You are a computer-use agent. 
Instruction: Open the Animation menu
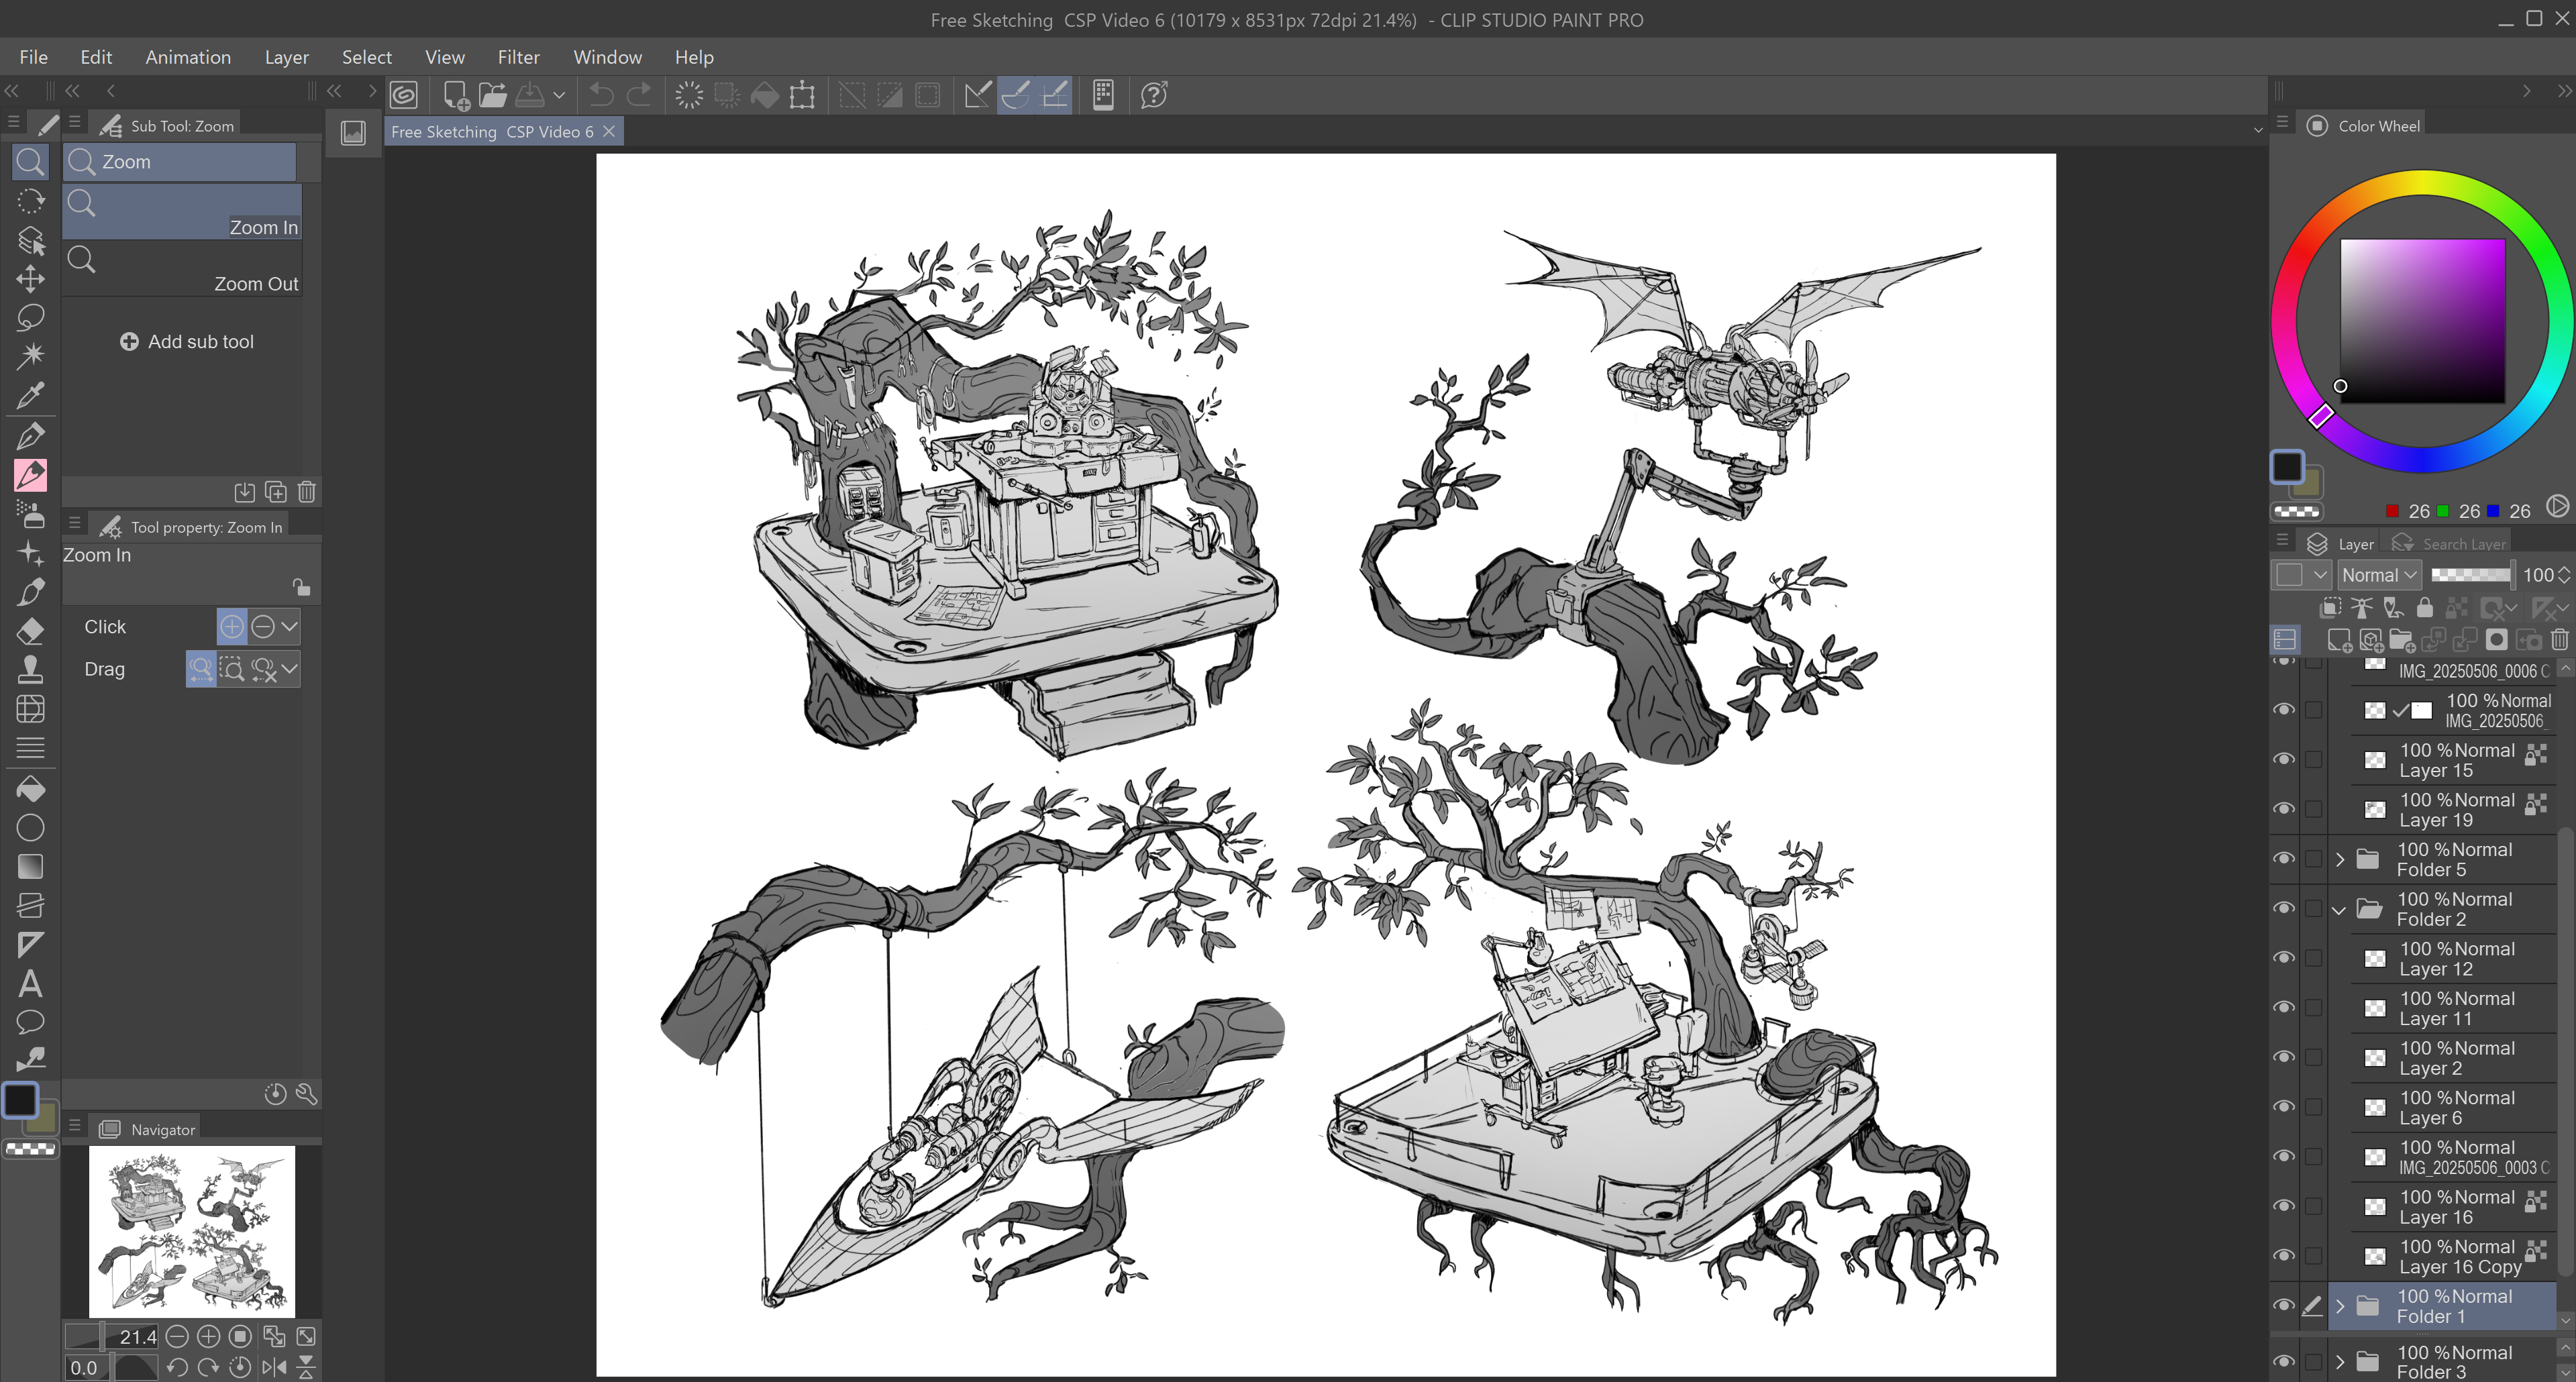pyautogui.click(x=188, y=57)
